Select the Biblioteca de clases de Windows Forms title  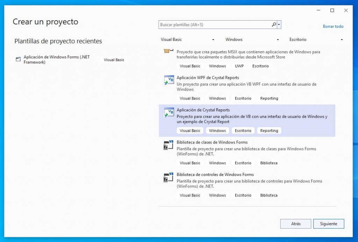click(212, 142)
